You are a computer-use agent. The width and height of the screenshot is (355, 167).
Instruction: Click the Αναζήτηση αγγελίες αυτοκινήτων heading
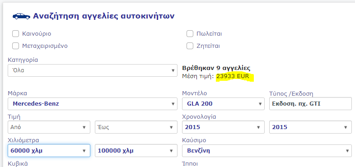click(x=104, y=16)
